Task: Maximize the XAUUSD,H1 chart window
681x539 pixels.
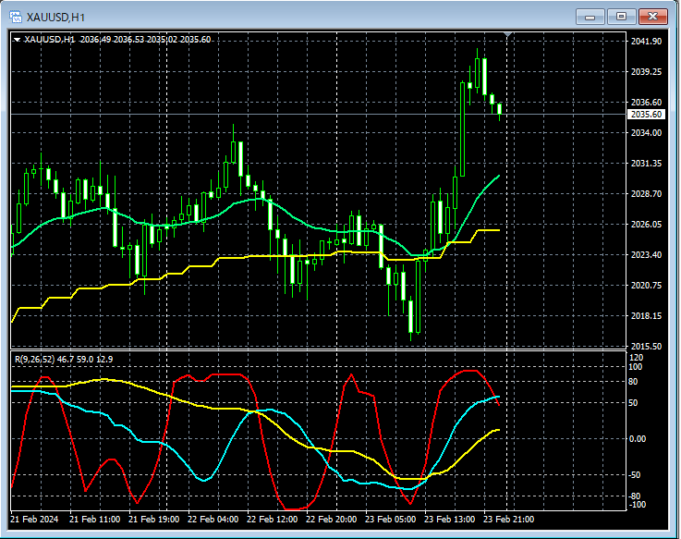Action: point(621,16)
